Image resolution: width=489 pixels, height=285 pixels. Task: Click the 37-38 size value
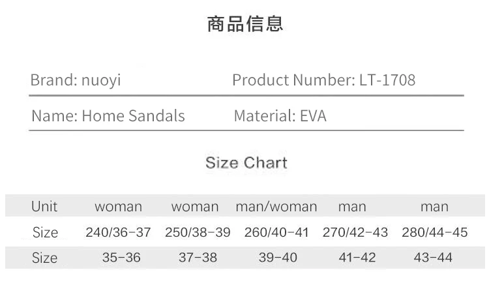tap(198, 258)
